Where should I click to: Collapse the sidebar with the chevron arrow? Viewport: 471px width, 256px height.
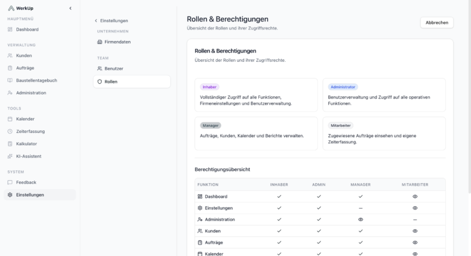click(70, 8)
